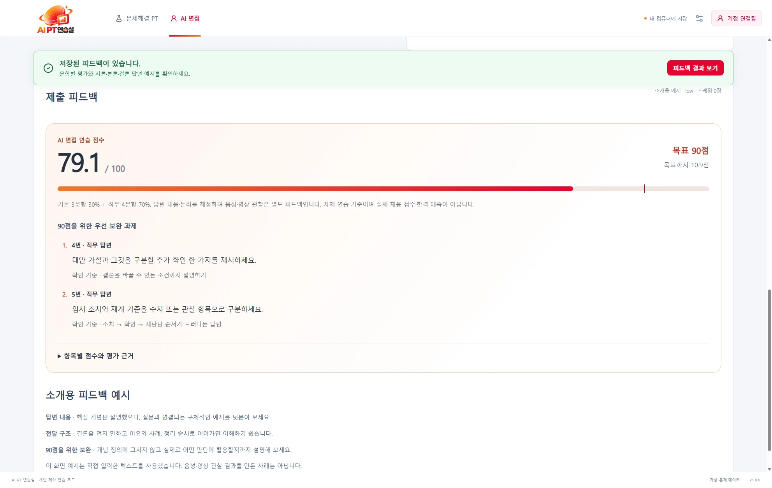Open the 문제해결 PT tab

click(137, 18)
